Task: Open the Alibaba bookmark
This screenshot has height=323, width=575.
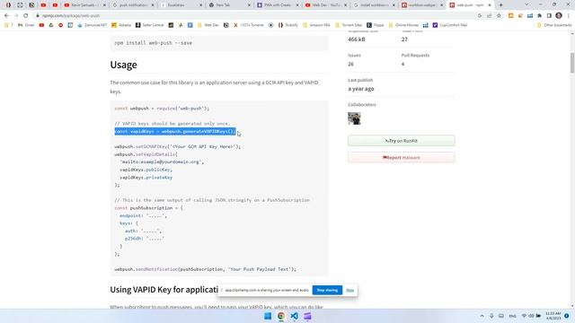Action: pyautogui.click(x=121, y=25)
